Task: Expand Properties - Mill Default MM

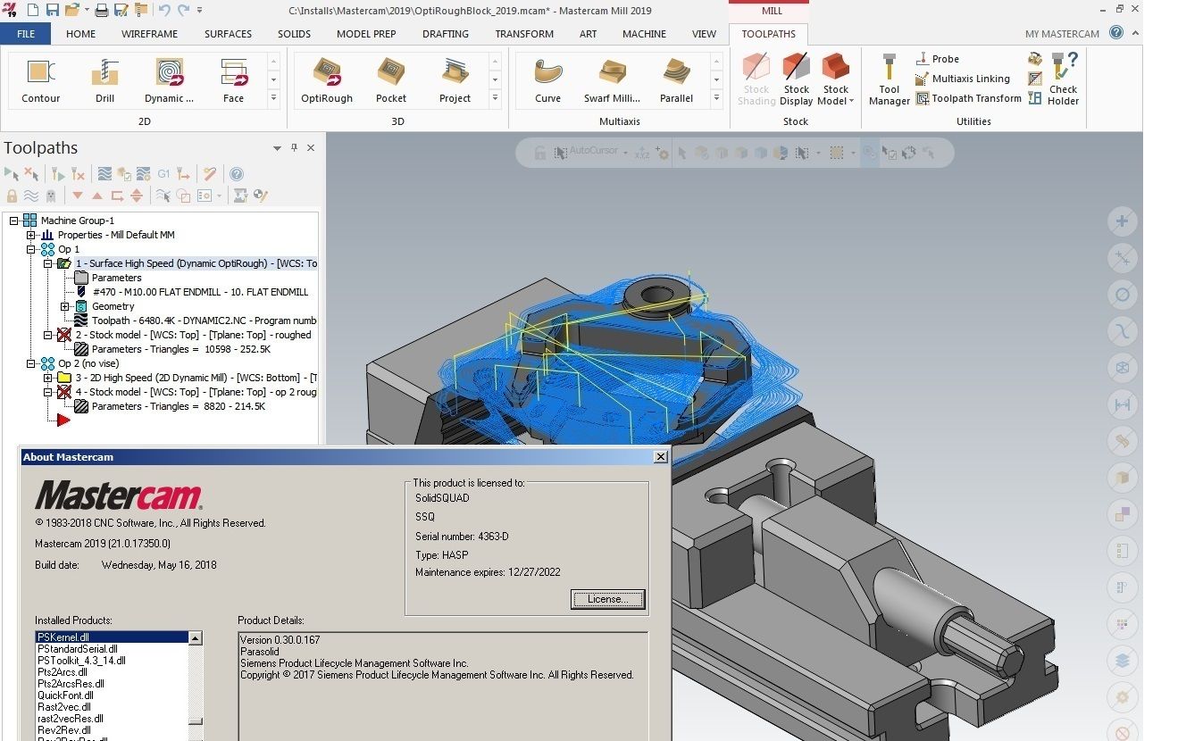Action: (31, 235)
